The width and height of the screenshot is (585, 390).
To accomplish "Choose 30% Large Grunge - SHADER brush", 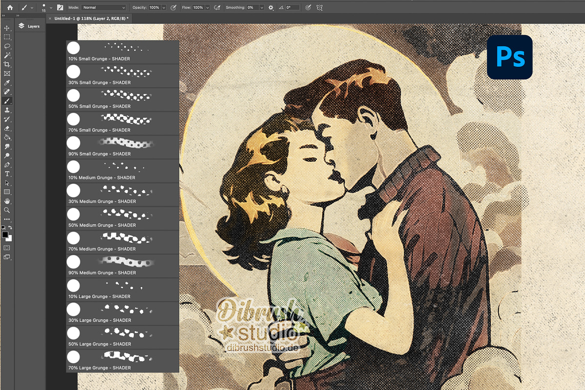I will 122,313.
